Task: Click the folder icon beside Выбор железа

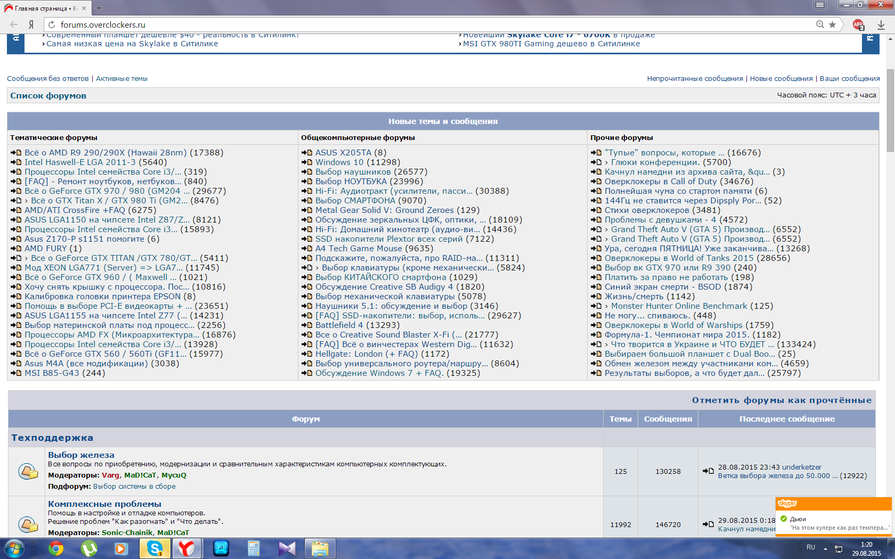Action: (x=28, y=471)
